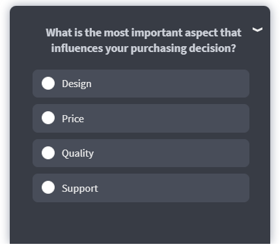Click the Support label text
The image size is (280, 251).
coord(80,189)
